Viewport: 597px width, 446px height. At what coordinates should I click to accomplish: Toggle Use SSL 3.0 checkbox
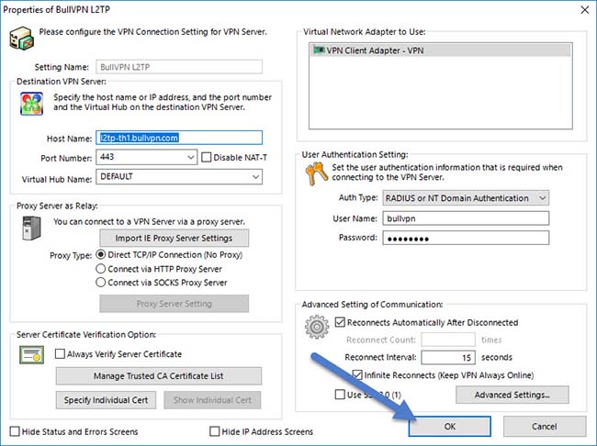[x=340, y=395]
